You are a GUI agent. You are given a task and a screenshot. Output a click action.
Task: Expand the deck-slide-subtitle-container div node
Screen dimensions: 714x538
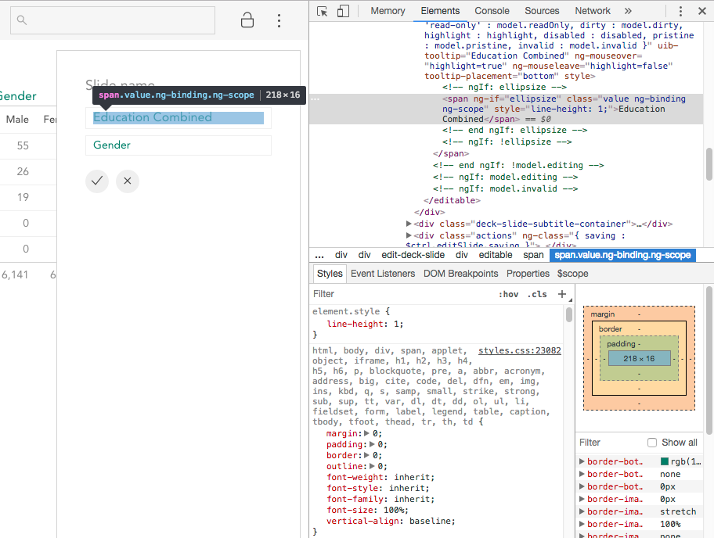tap(409, 224)
